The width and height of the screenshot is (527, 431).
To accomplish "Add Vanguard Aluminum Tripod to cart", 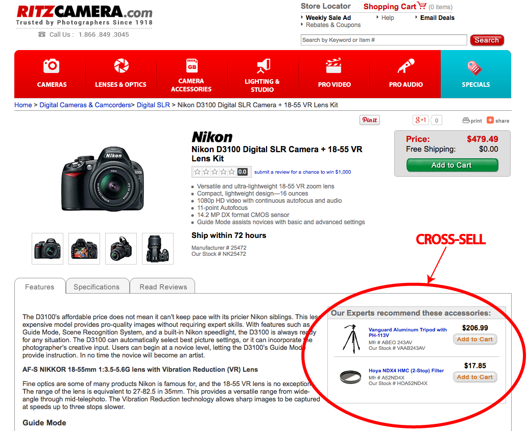I will point(475,339).
